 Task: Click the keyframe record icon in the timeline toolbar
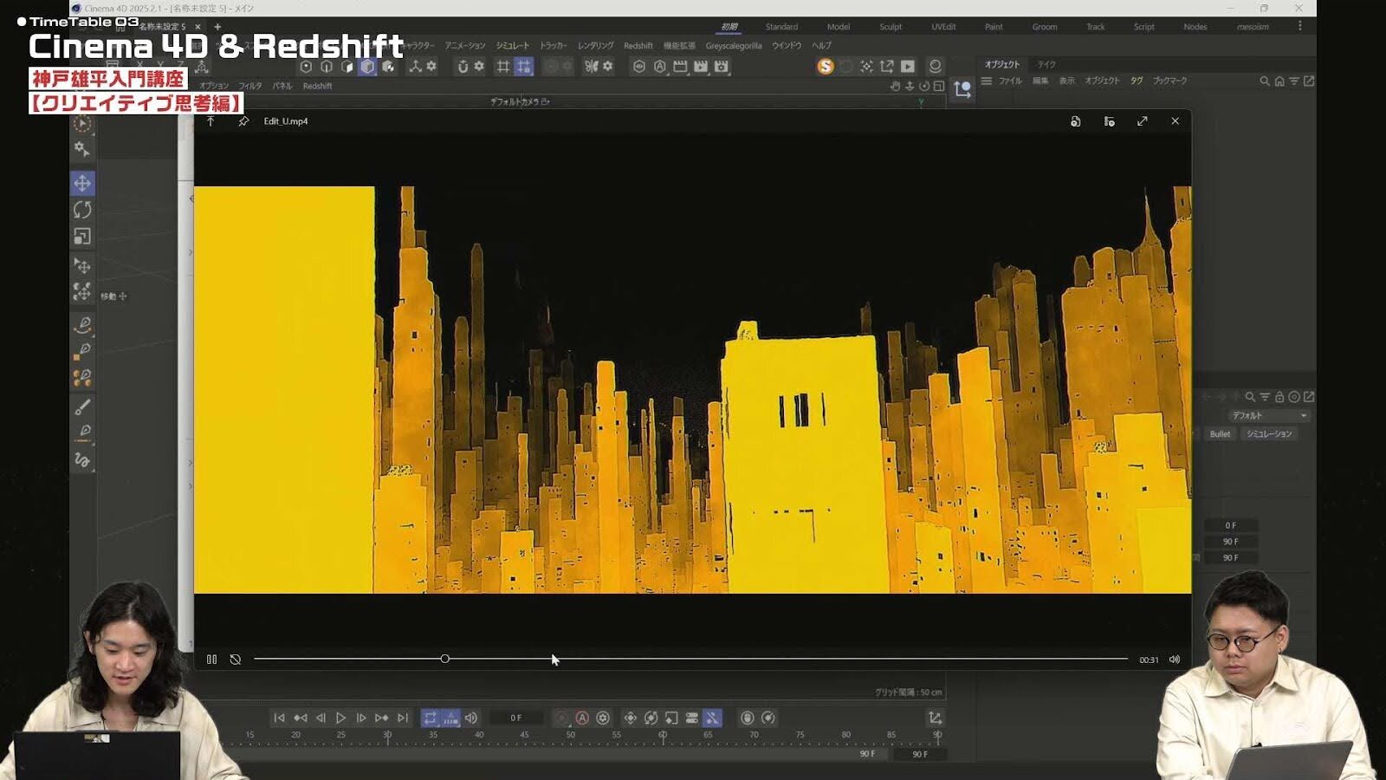click(x=561, y=718)
